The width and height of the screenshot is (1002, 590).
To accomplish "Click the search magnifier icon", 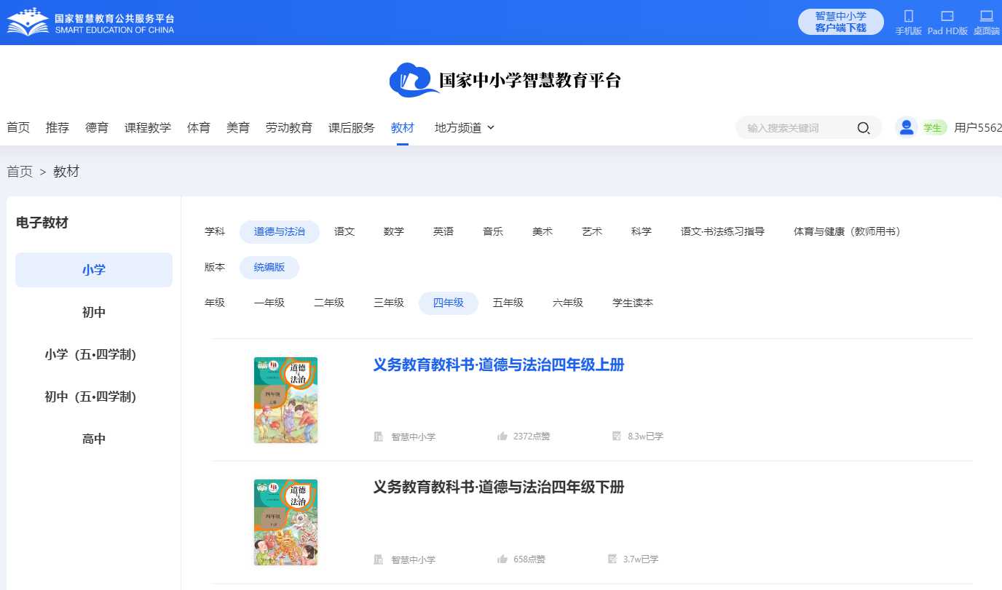I will pos(864,128).
